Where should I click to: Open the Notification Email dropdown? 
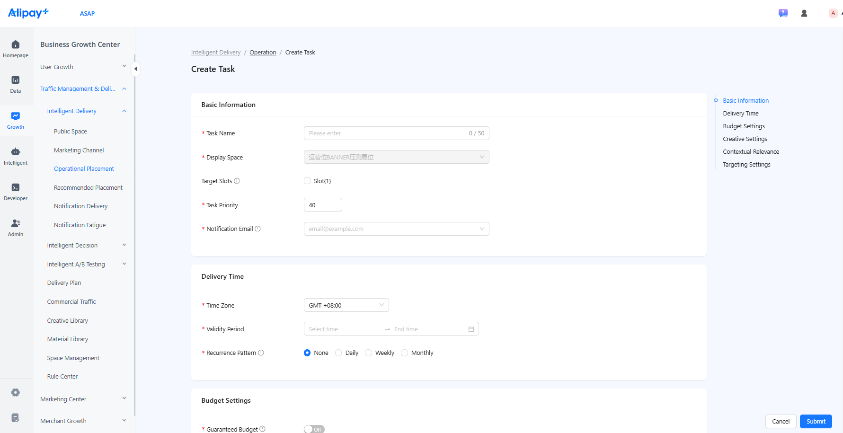click(396, 229)
